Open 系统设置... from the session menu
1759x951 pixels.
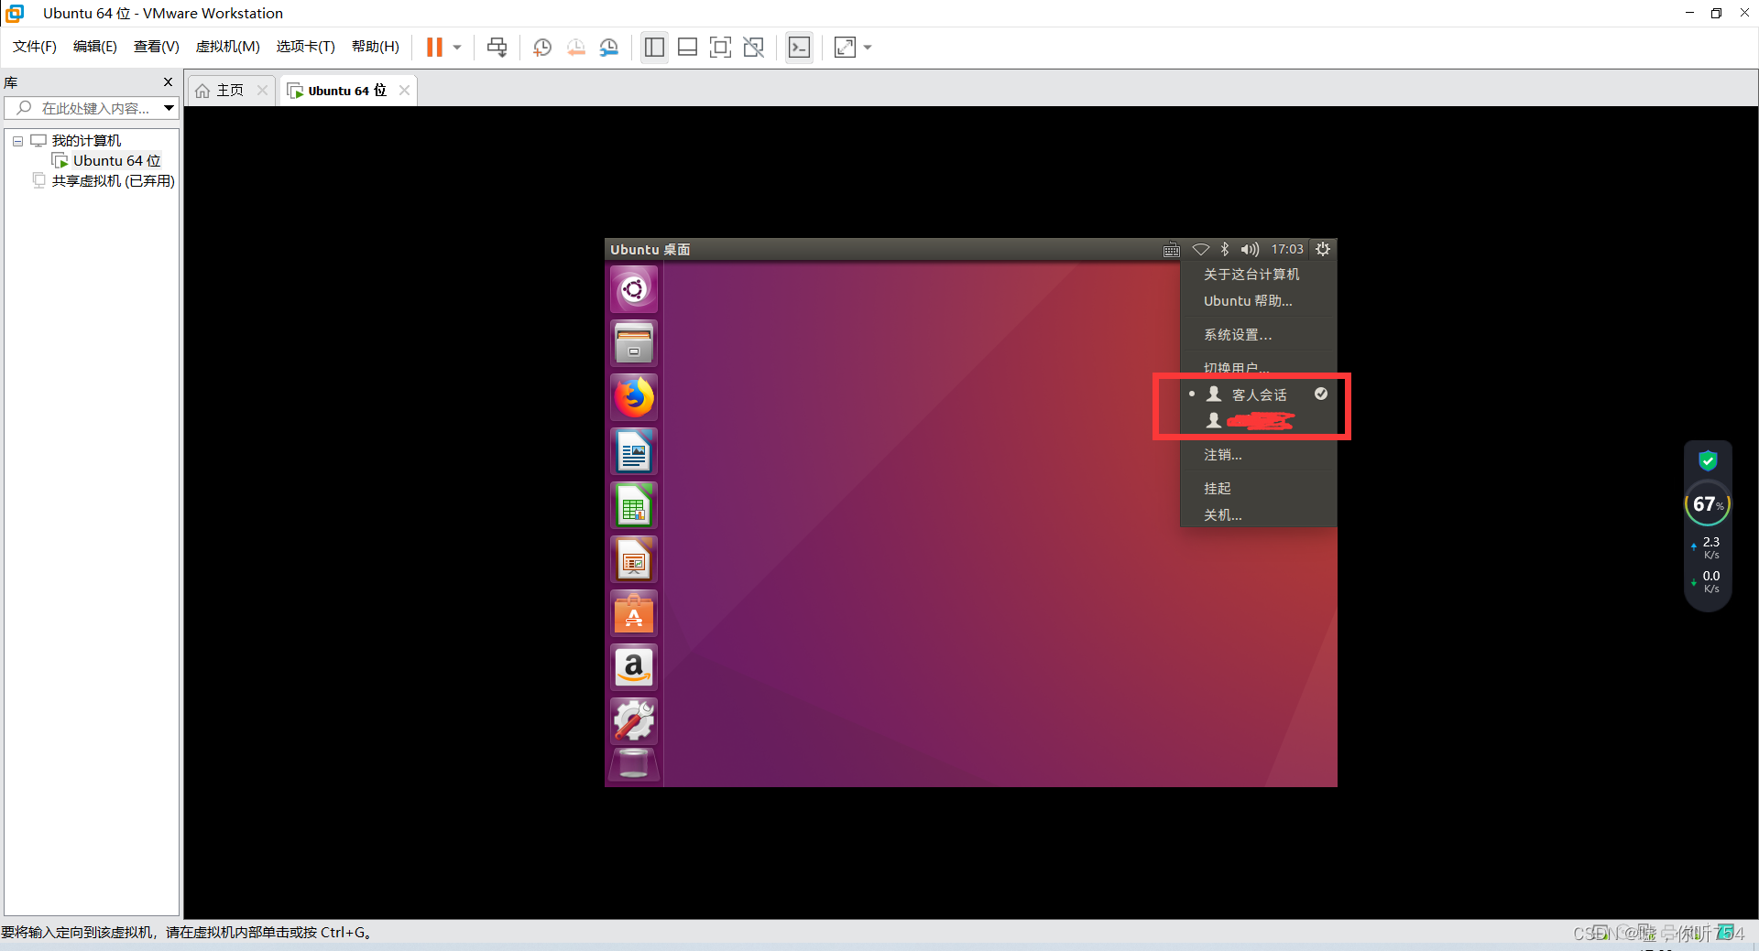tap(1259, 335)
